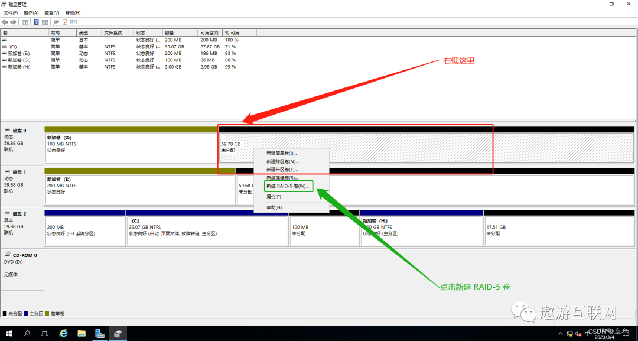The width and height of the screenshot is (638, 341).
Task: Click the 27.67 GB free space cell
Action: pyautogui.click(x=209, y=47)
